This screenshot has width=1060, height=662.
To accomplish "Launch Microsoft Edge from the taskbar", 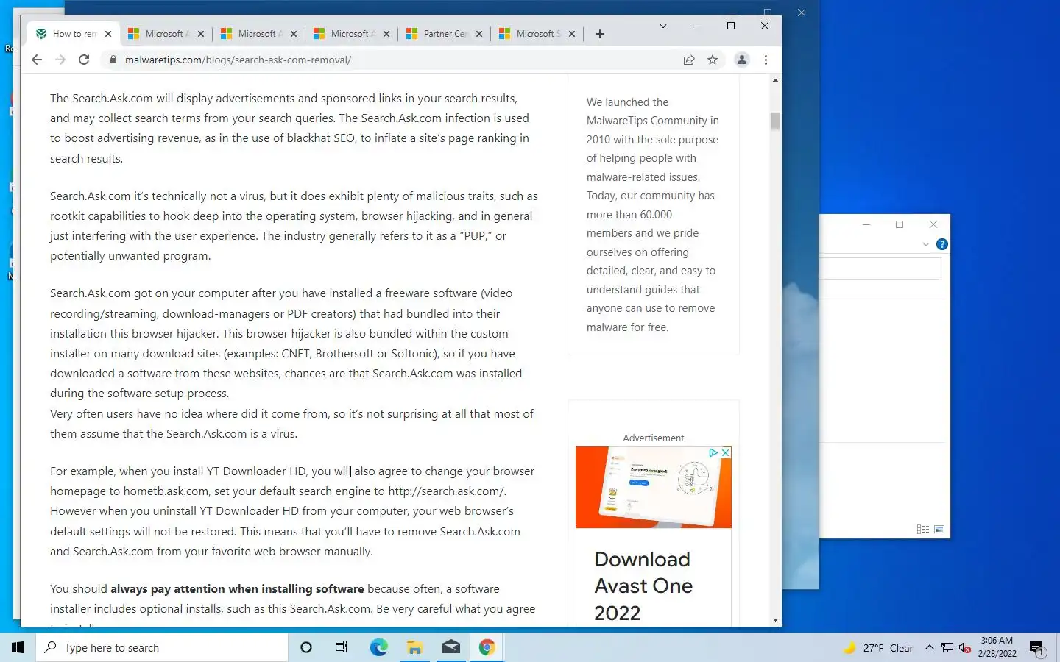I will 378,647.
